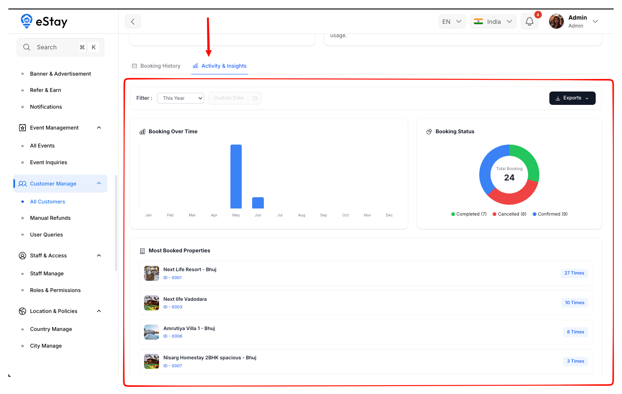Image resolution: width=622 pixels, height=394 pixels.
Task: Select All Customers in sidebar
Action: click(x=48, y=202)
